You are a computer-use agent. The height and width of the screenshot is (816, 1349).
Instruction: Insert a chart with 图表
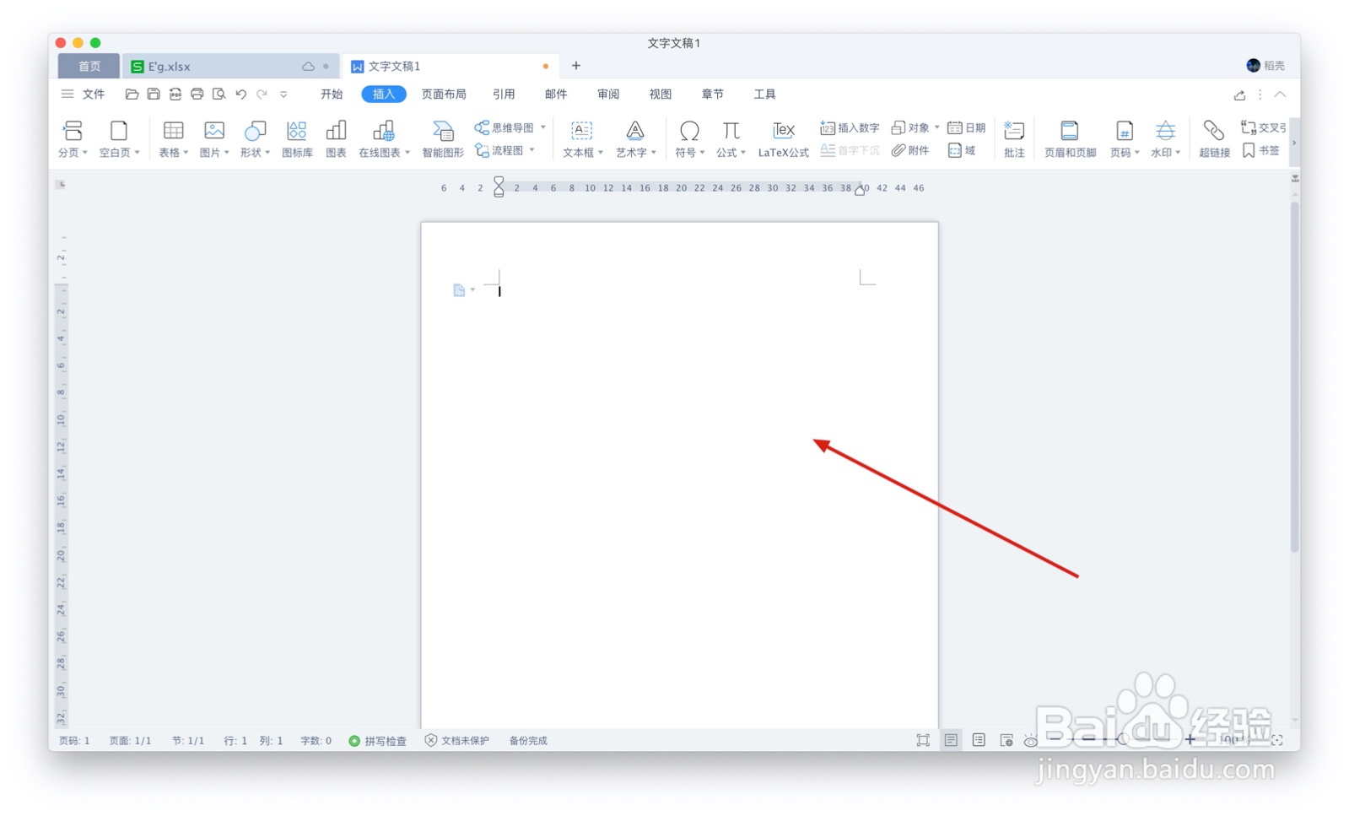(x=336, y=139)
